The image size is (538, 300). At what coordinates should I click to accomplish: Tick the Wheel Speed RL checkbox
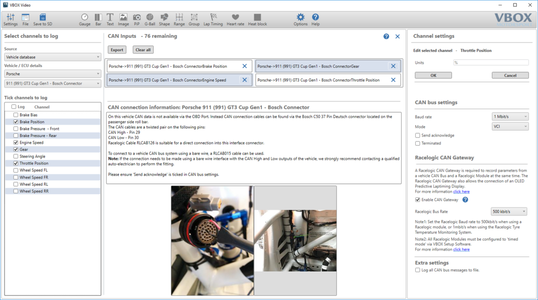16,185
